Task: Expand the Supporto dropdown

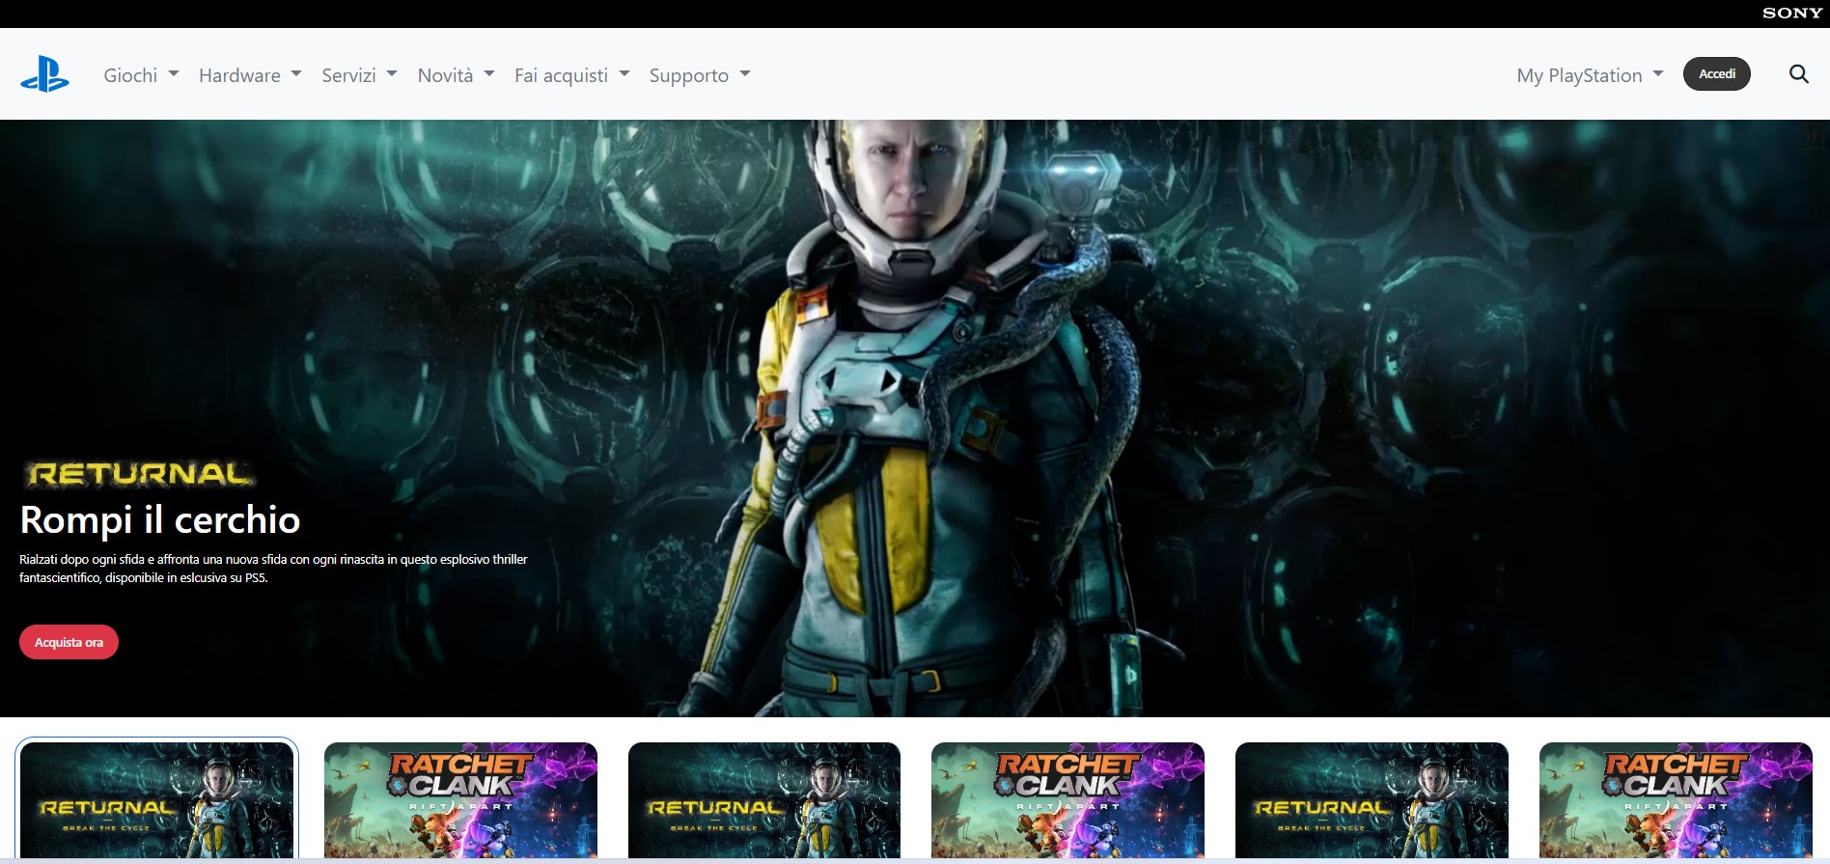Action: click(x=699, y=75)
